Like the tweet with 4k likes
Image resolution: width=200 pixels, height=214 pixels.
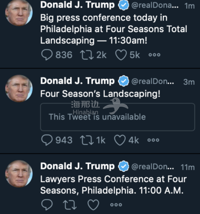(x=120, y=140)
